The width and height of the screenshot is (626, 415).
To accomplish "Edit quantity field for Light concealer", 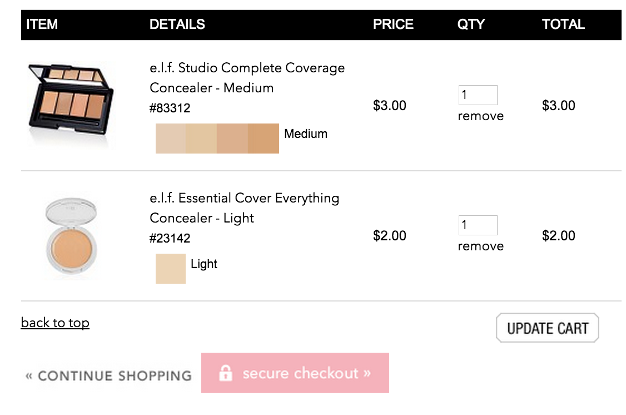I will point(478,225).
